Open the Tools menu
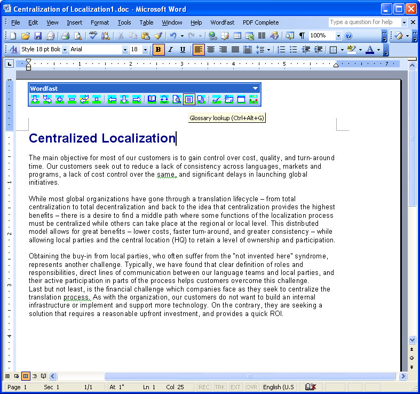This screenshot has width=420, height=394. pos(124,22)
